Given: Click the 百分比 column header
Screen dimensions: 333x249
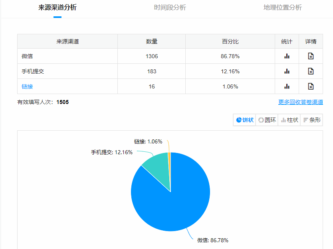Looking at the screenshot, I should 230,41.
